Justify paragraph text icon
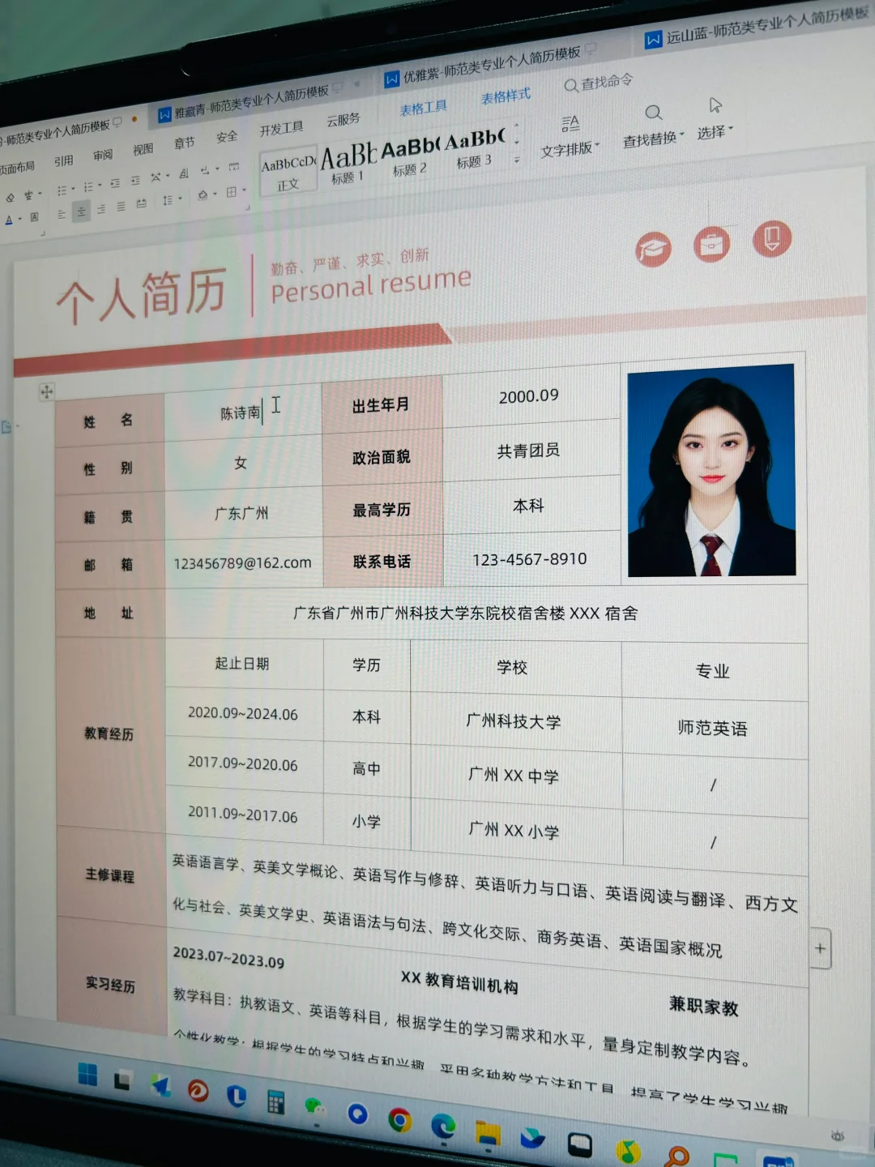Viewport: 875px width, 1167px height. coord(122,207)
